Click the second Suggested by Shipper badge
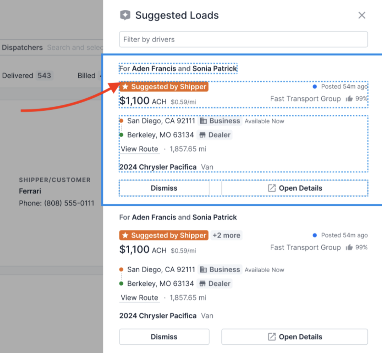The height and width of the screenshot is (353, 382). tap(164, 235)
